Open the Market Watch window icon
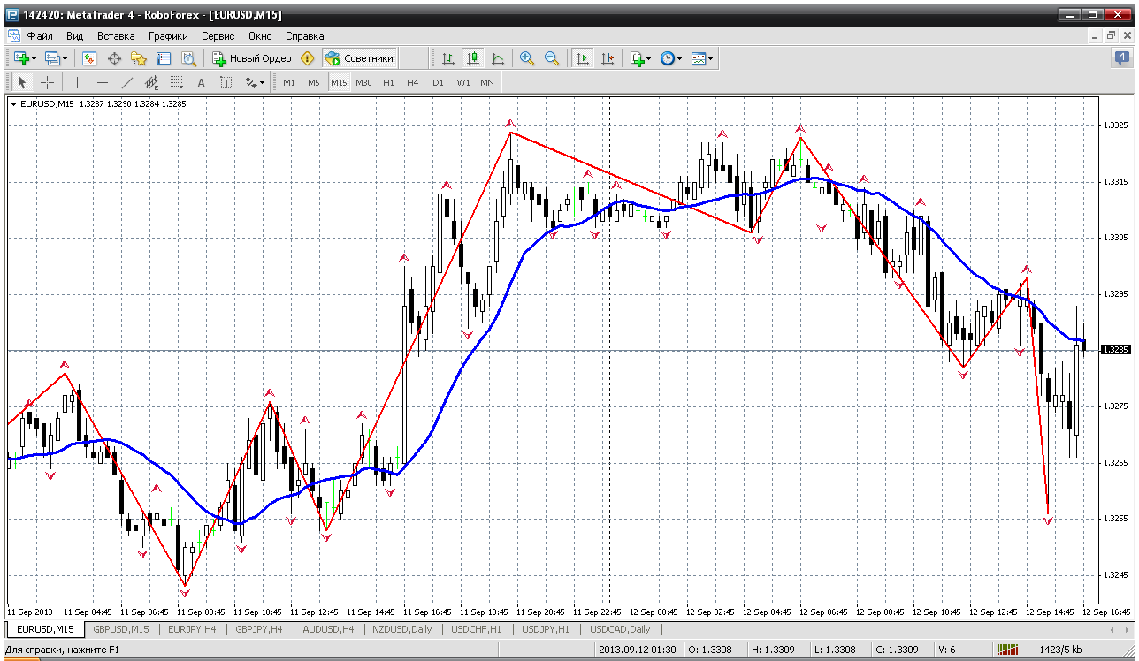The height and width of the screenshot is (661, 1139). pyautogui.click(x=89, y=58)
